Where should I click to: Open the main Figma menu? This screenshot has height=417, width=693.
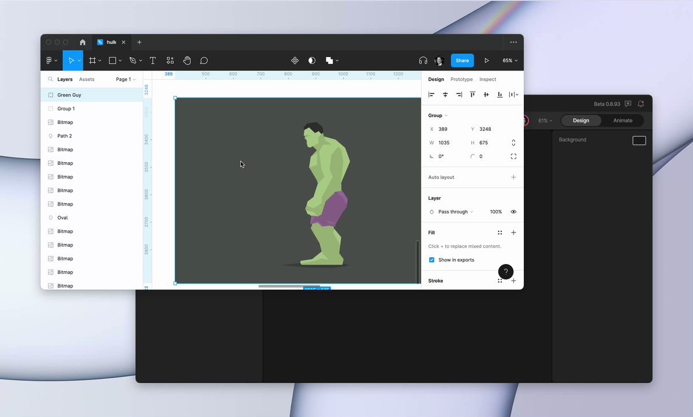tap(50, 60)
